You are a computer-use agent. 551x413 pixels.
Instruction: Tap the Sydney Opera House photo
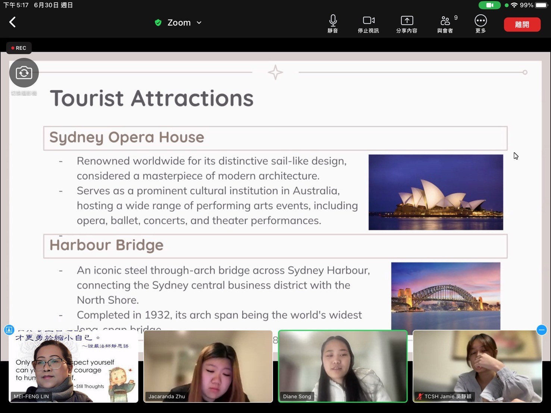coord(435,192)
